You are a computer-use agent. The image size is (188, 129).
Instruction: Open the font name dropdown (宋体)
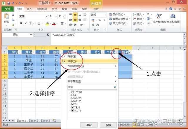(46, 16)
